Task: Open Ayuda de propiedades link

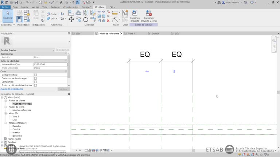Action: [x=12, y=89]
